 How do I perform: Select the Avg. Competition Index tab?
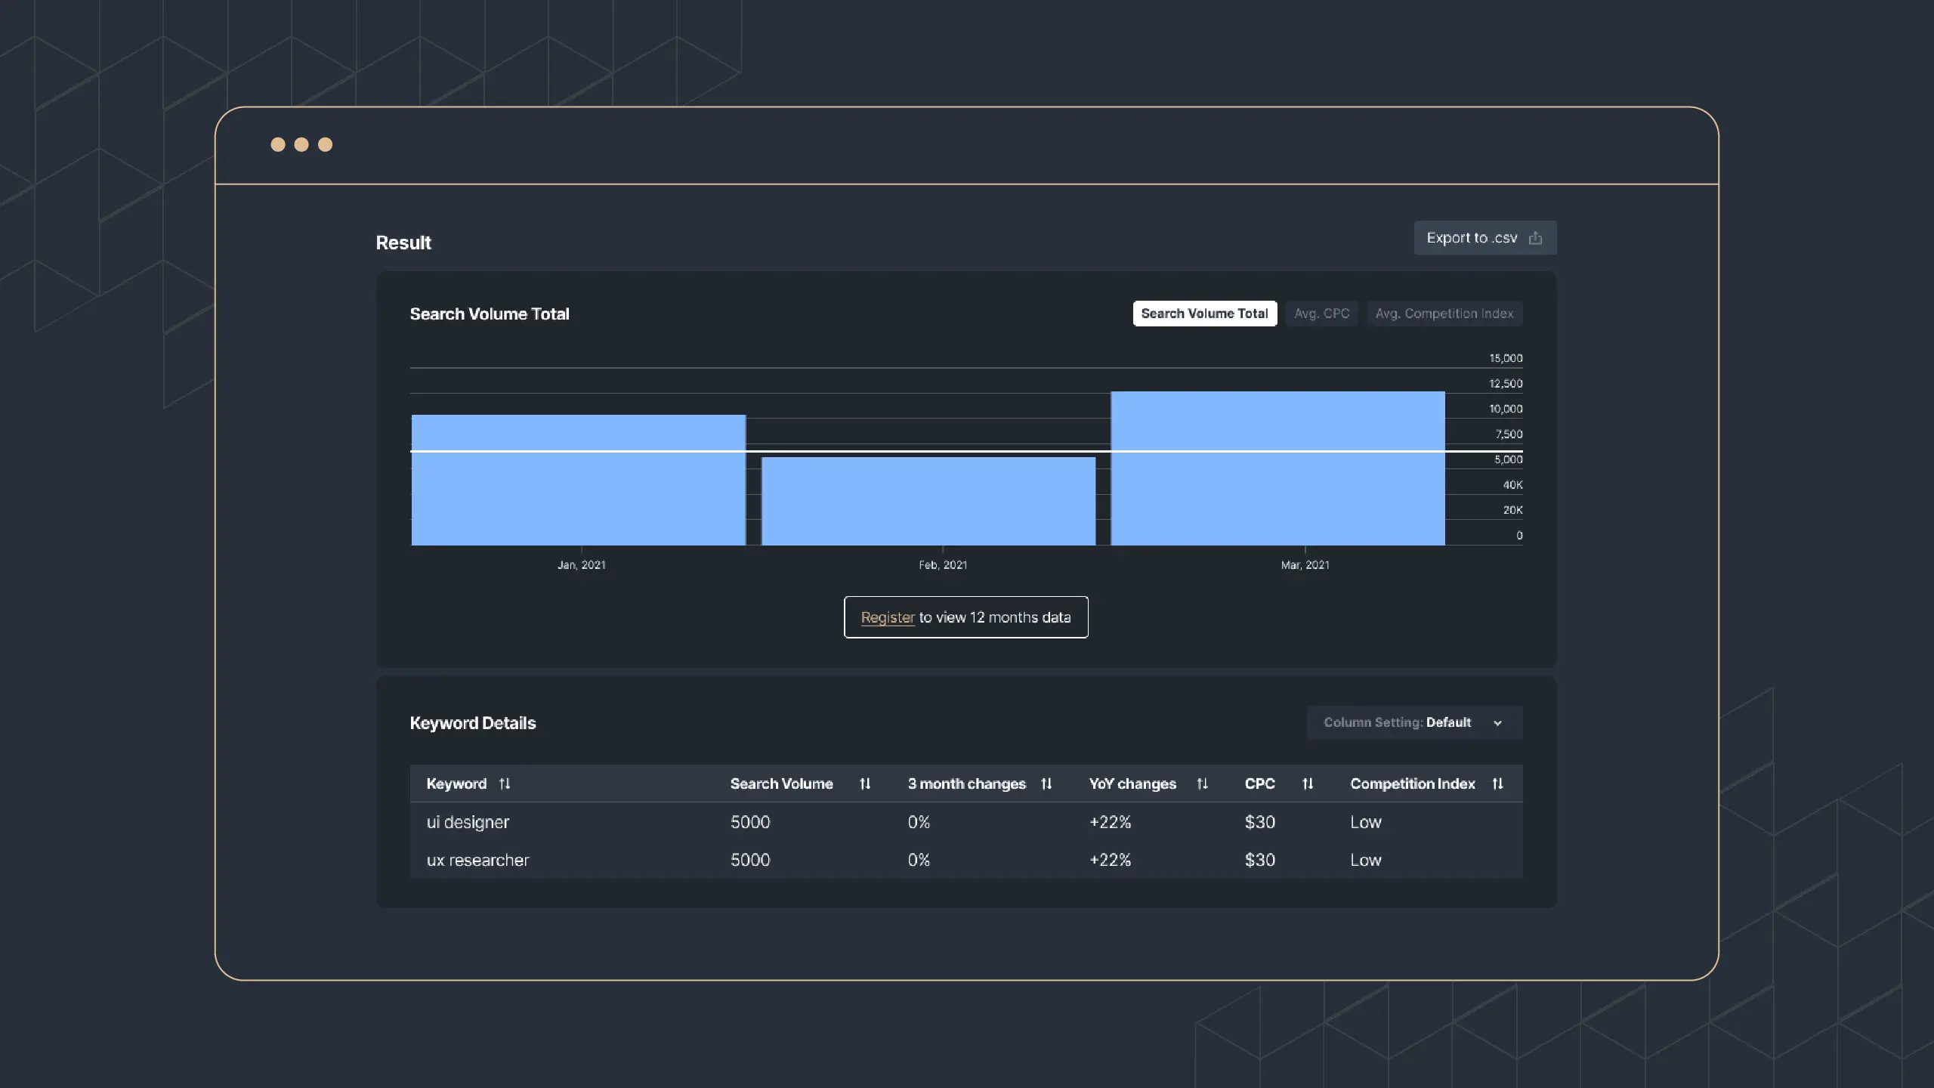1444,314
